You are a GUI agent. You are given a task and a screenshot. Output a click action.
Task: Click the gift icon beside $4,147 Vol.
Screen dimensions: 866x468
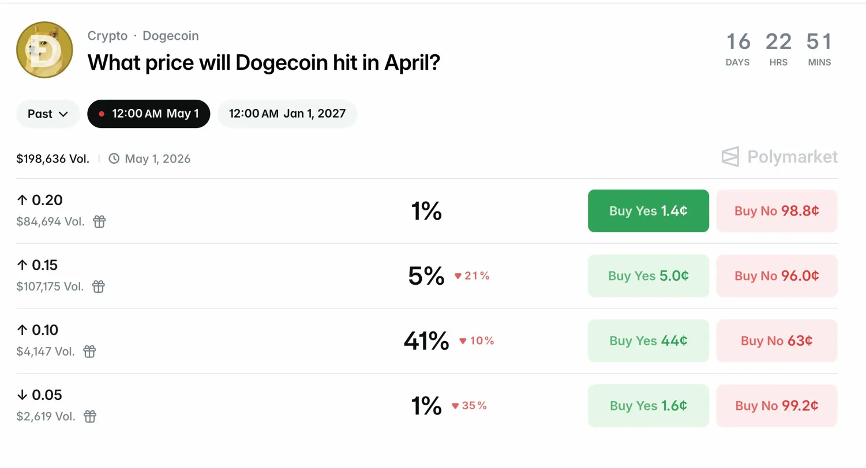click(x=89, y=351)
